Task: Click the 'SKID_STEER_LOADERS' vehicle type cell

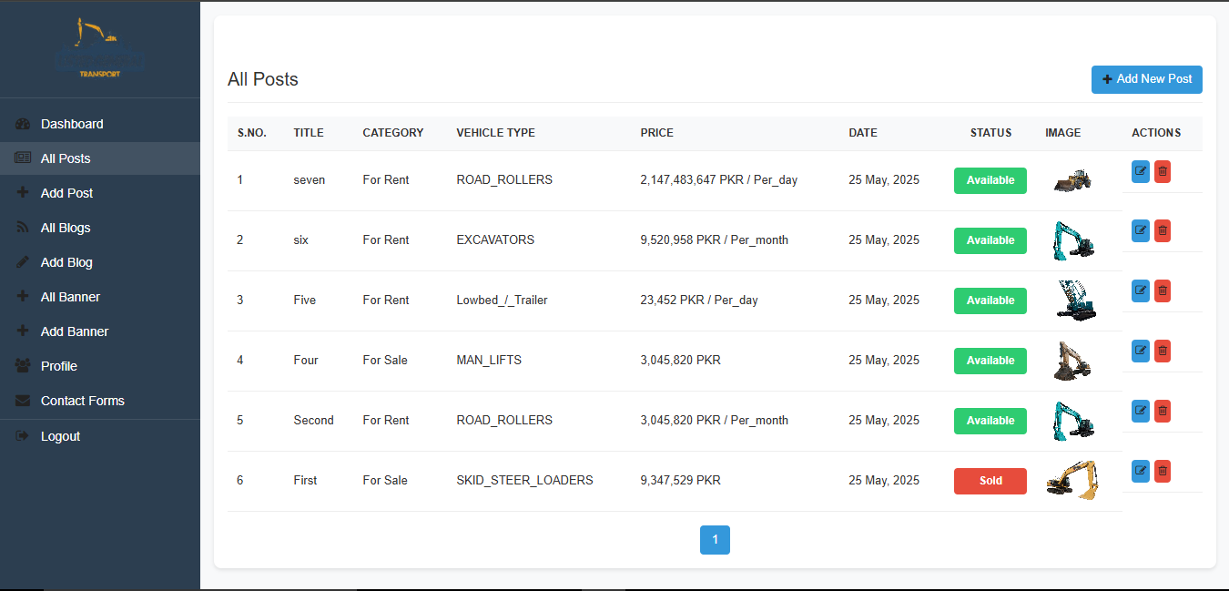Action: (x=524, y=480)
